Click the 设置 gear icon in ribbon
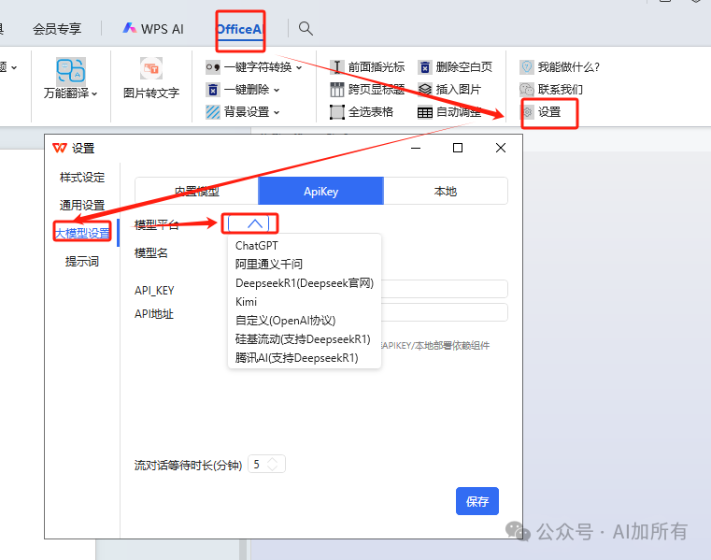Image resolution: width=711 pixels, height=560 pixels. [528, 111]
